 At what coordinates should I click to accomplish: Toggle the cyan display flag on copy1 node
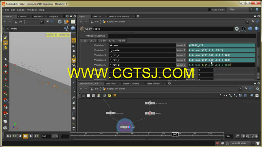click(x=129, y=127)
